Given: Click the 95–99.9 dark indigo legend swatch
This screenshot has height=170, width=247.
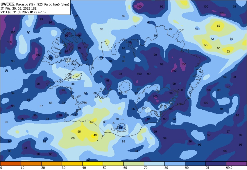Looking at the screenshot, I should 216,164.
